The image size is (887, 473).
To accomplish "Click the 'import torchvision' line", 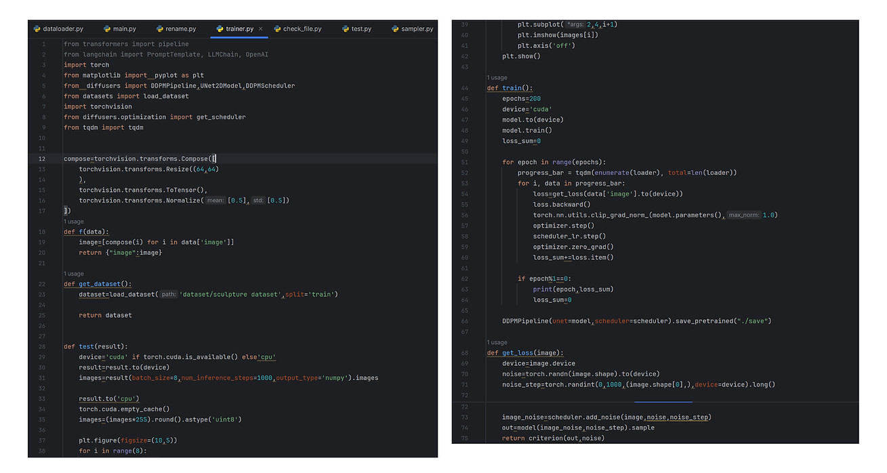I will click(x=98, y=106).
